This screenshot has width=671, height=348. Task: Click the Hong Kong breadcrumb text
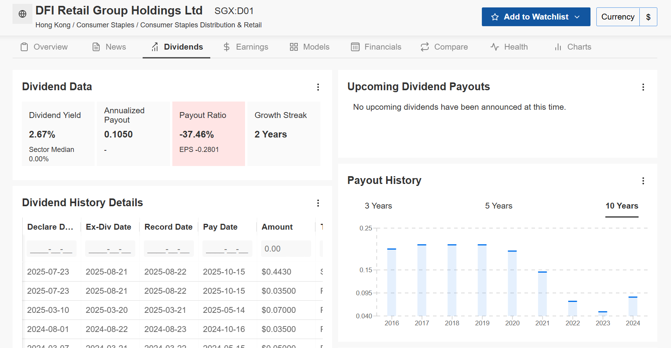tap(53, 25)
